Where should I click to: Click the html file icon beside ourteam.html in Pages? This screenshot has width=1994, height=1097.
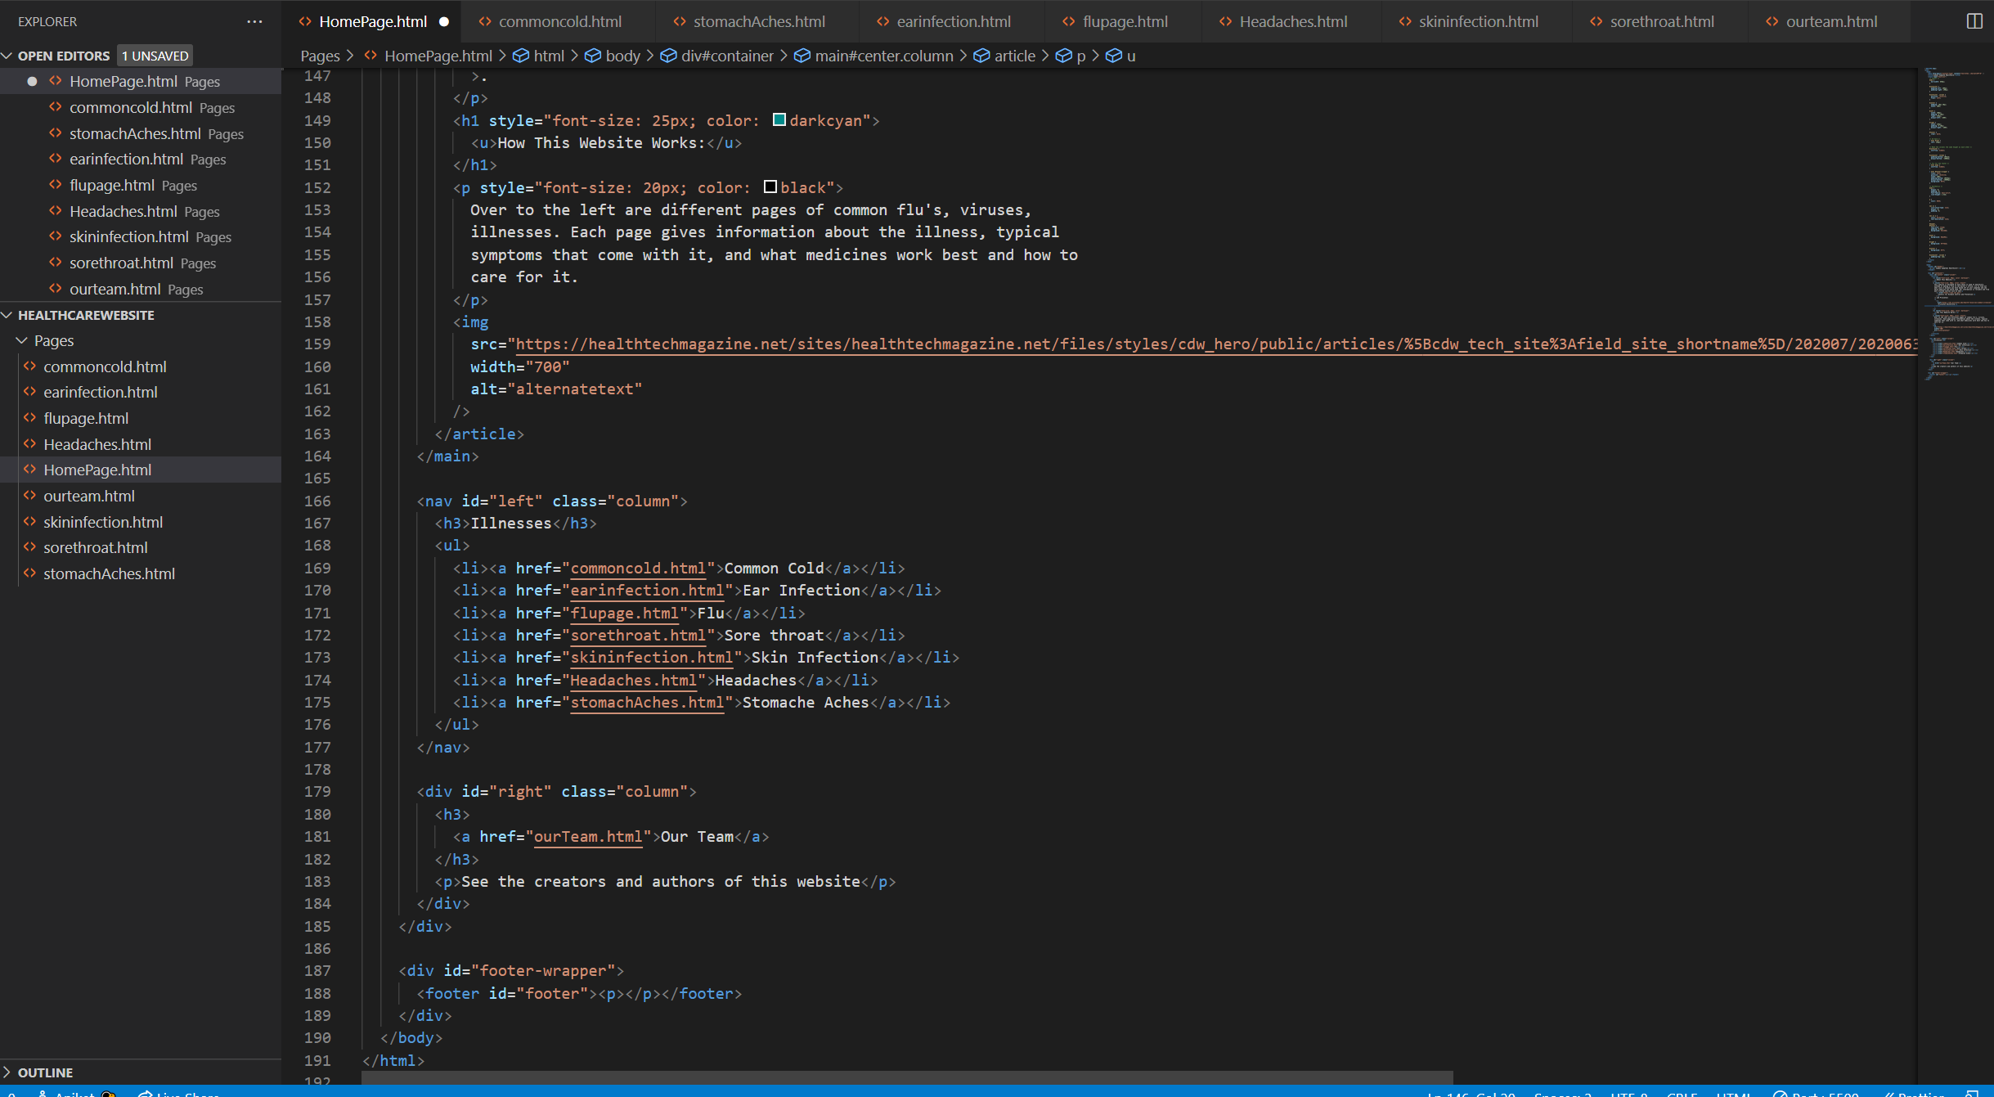click(30, 496)
